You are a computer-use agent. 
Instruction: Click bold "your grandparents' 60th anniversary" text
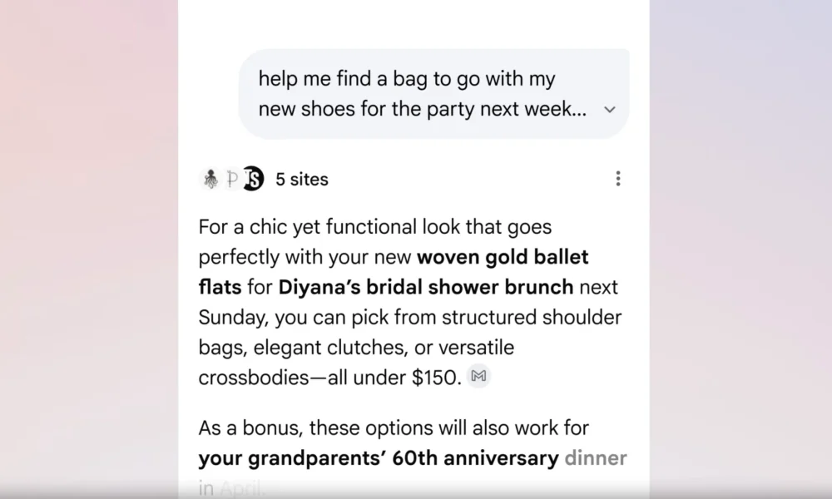379,458
